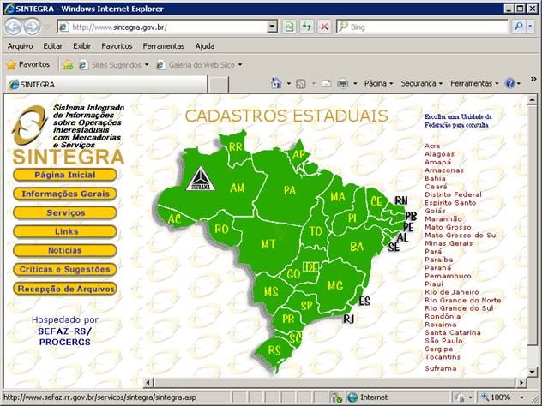Click into the Bing search field

tap(423, 27)
